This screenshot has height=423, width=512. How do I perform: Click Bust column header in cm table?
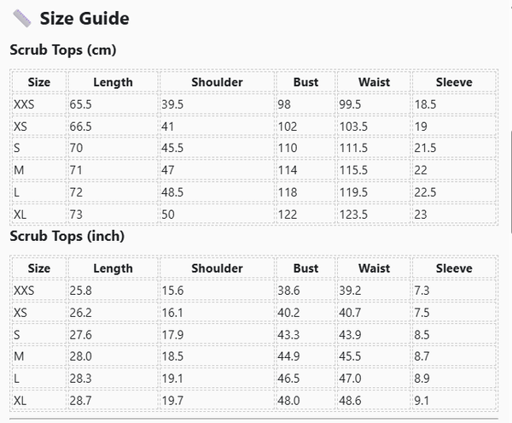coord(305,82)
